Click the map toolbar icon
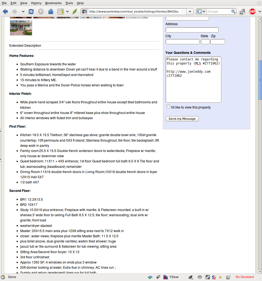Image resolution: width=262 pixels, height=281 pixels. point(61,11)
